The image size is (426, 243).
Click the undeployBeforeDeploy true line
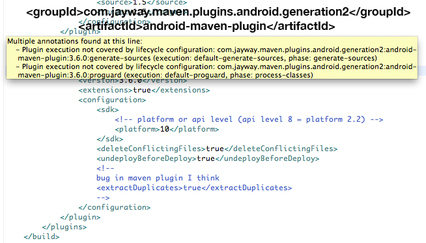pyautogui.click(x=208, y=158)
